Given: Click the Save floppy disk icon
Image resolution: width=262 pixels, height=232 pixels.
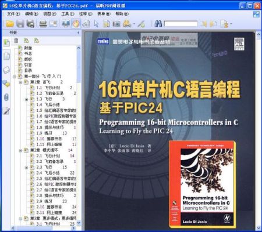Looking at the screenshot, I should pos(20,24).
